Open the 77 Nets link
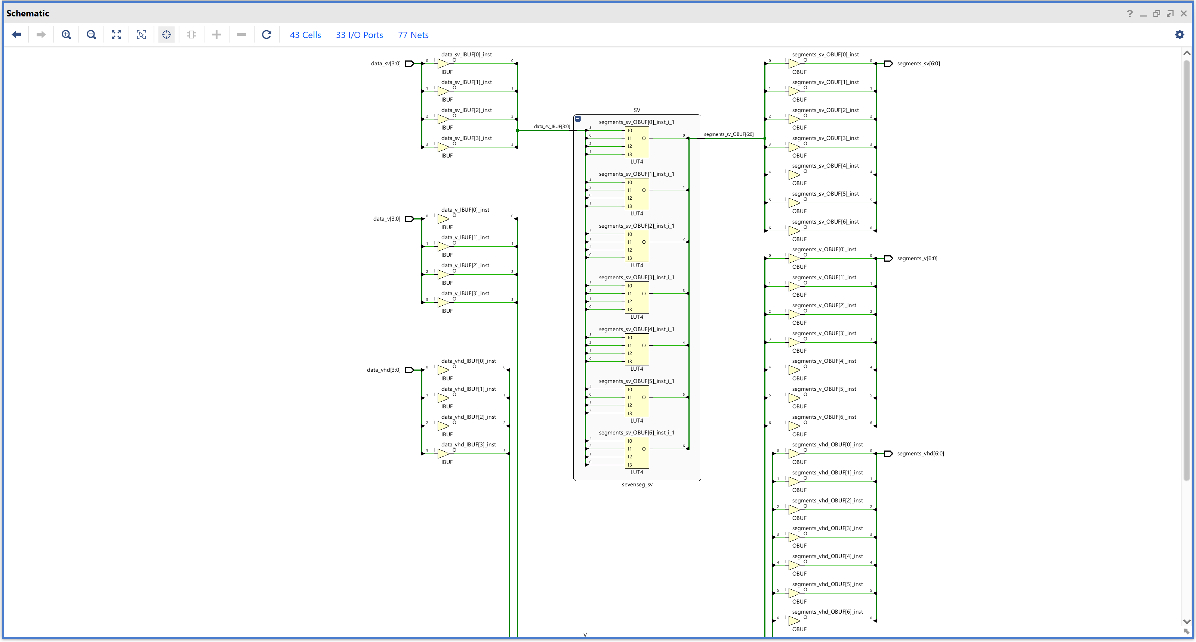Viewport: 1196px width, 642px height. 413,35
